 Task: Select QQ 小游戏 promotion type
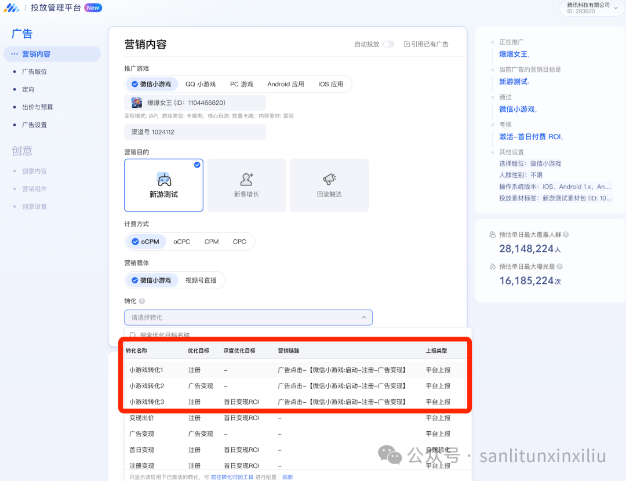pos(201,84)
